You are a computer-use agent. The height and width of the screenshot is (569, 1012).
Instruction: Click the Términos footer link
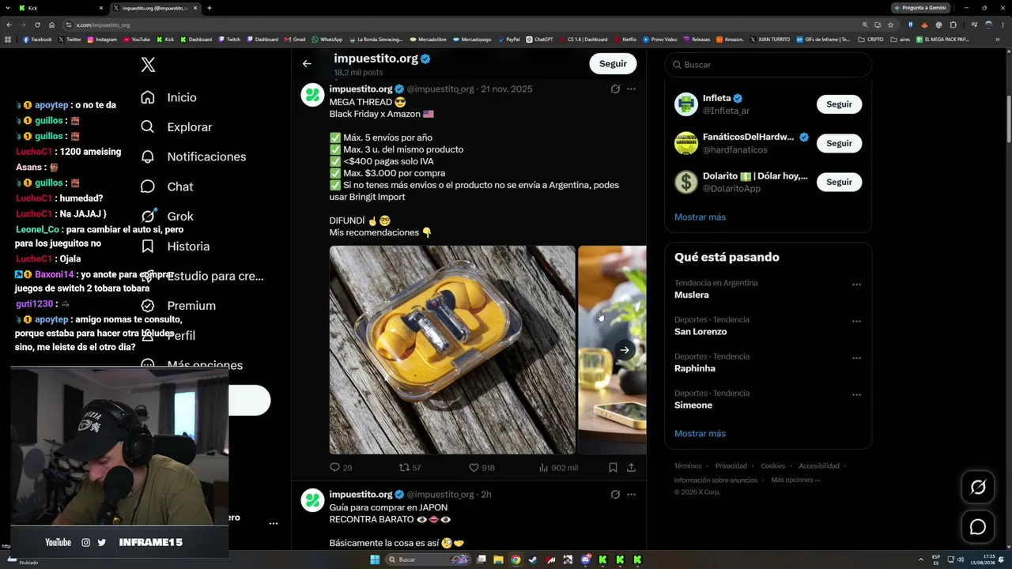pos(688,466)
